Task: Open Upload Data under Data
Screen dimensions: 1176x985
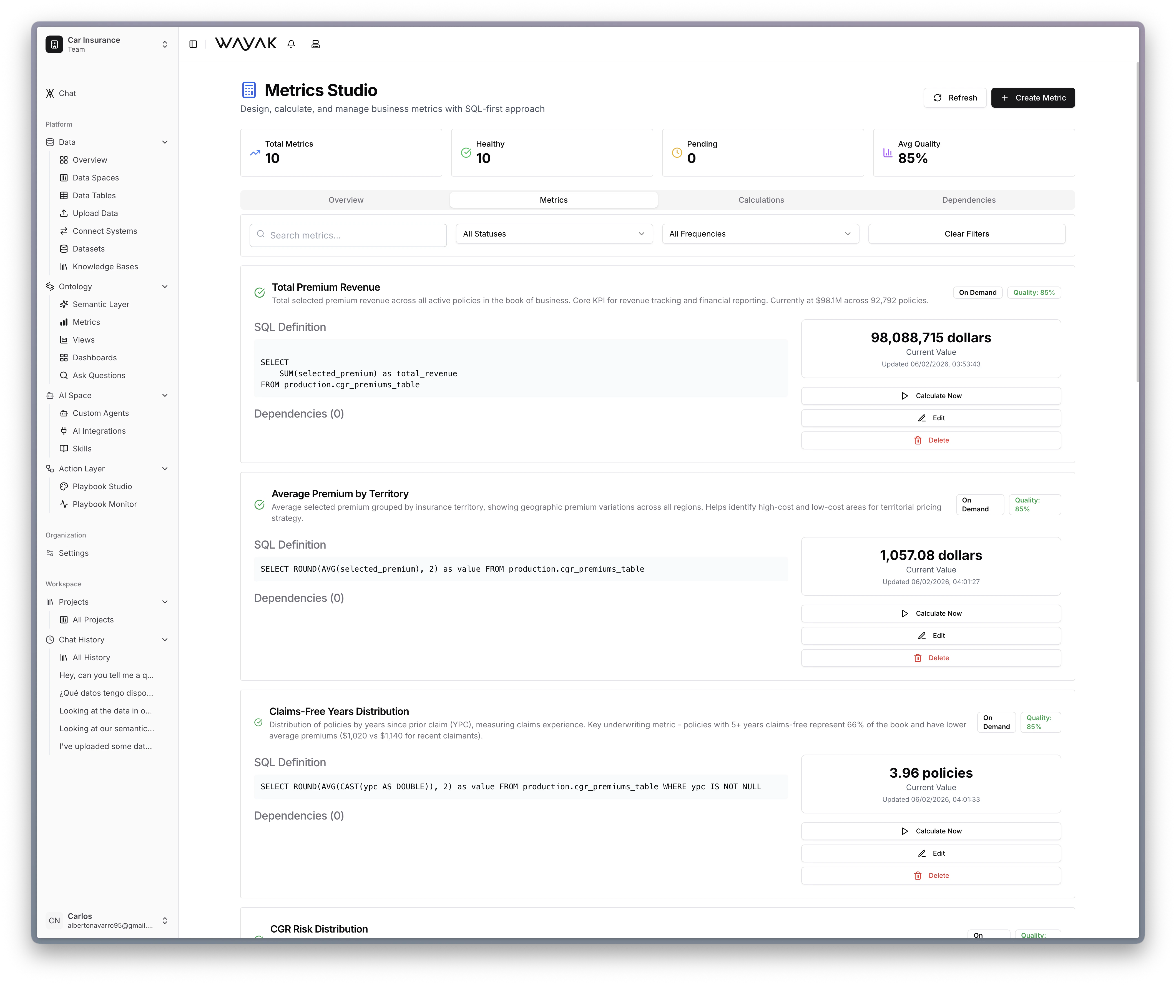Action: 95,213
